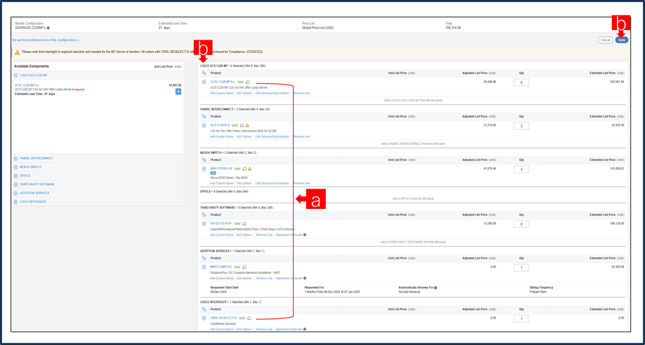The width and height of the screenshot is (645, 345).
Task: Click the info icon after CNDL-DESELECT-D Dependent Hardware
Action: 305,329
